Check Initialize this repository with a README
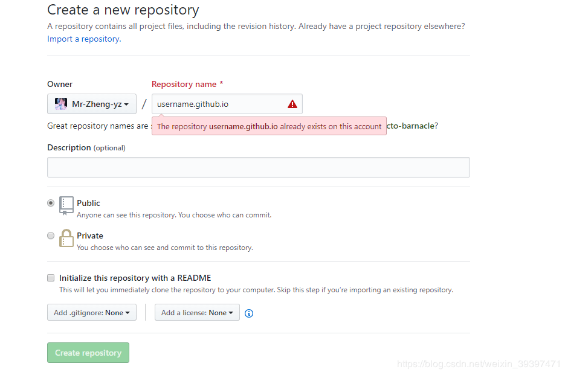565x375 pixels. (x=51, y=278)
